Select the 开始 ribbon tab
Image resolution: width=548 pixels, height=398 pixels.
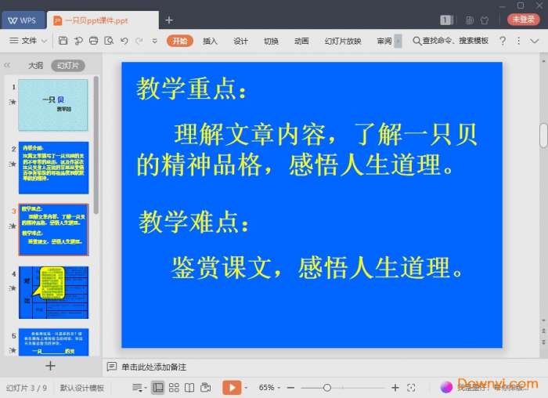(180, 41)
